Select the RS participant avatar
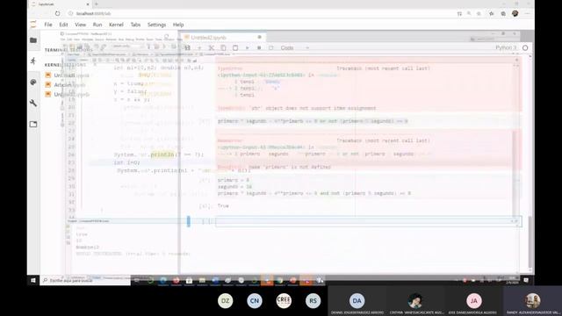The width and height of the screenshot is (562, 316). [313, 300]
